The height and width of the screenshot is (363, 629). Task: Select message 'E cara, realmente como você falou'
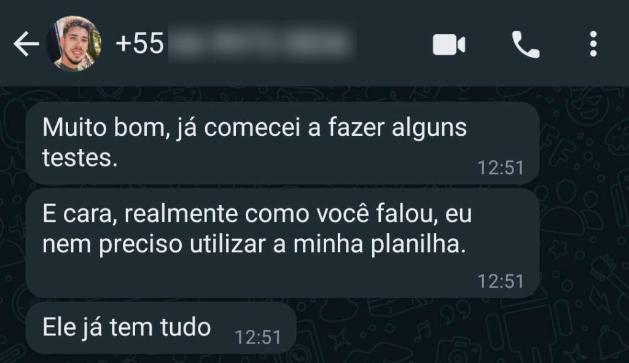(x=283, y=243)
